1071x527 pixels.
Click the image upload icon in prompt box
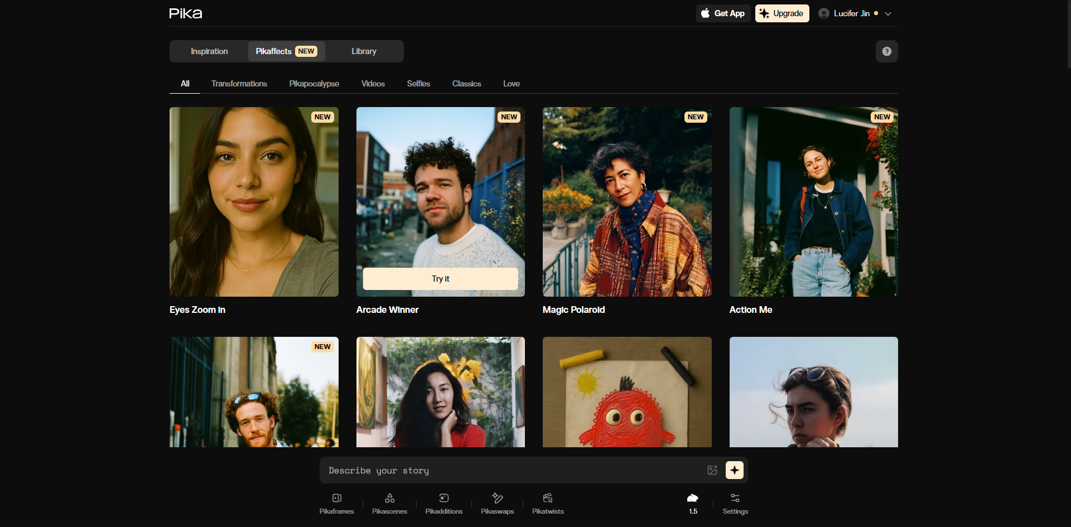coord(712,470)
